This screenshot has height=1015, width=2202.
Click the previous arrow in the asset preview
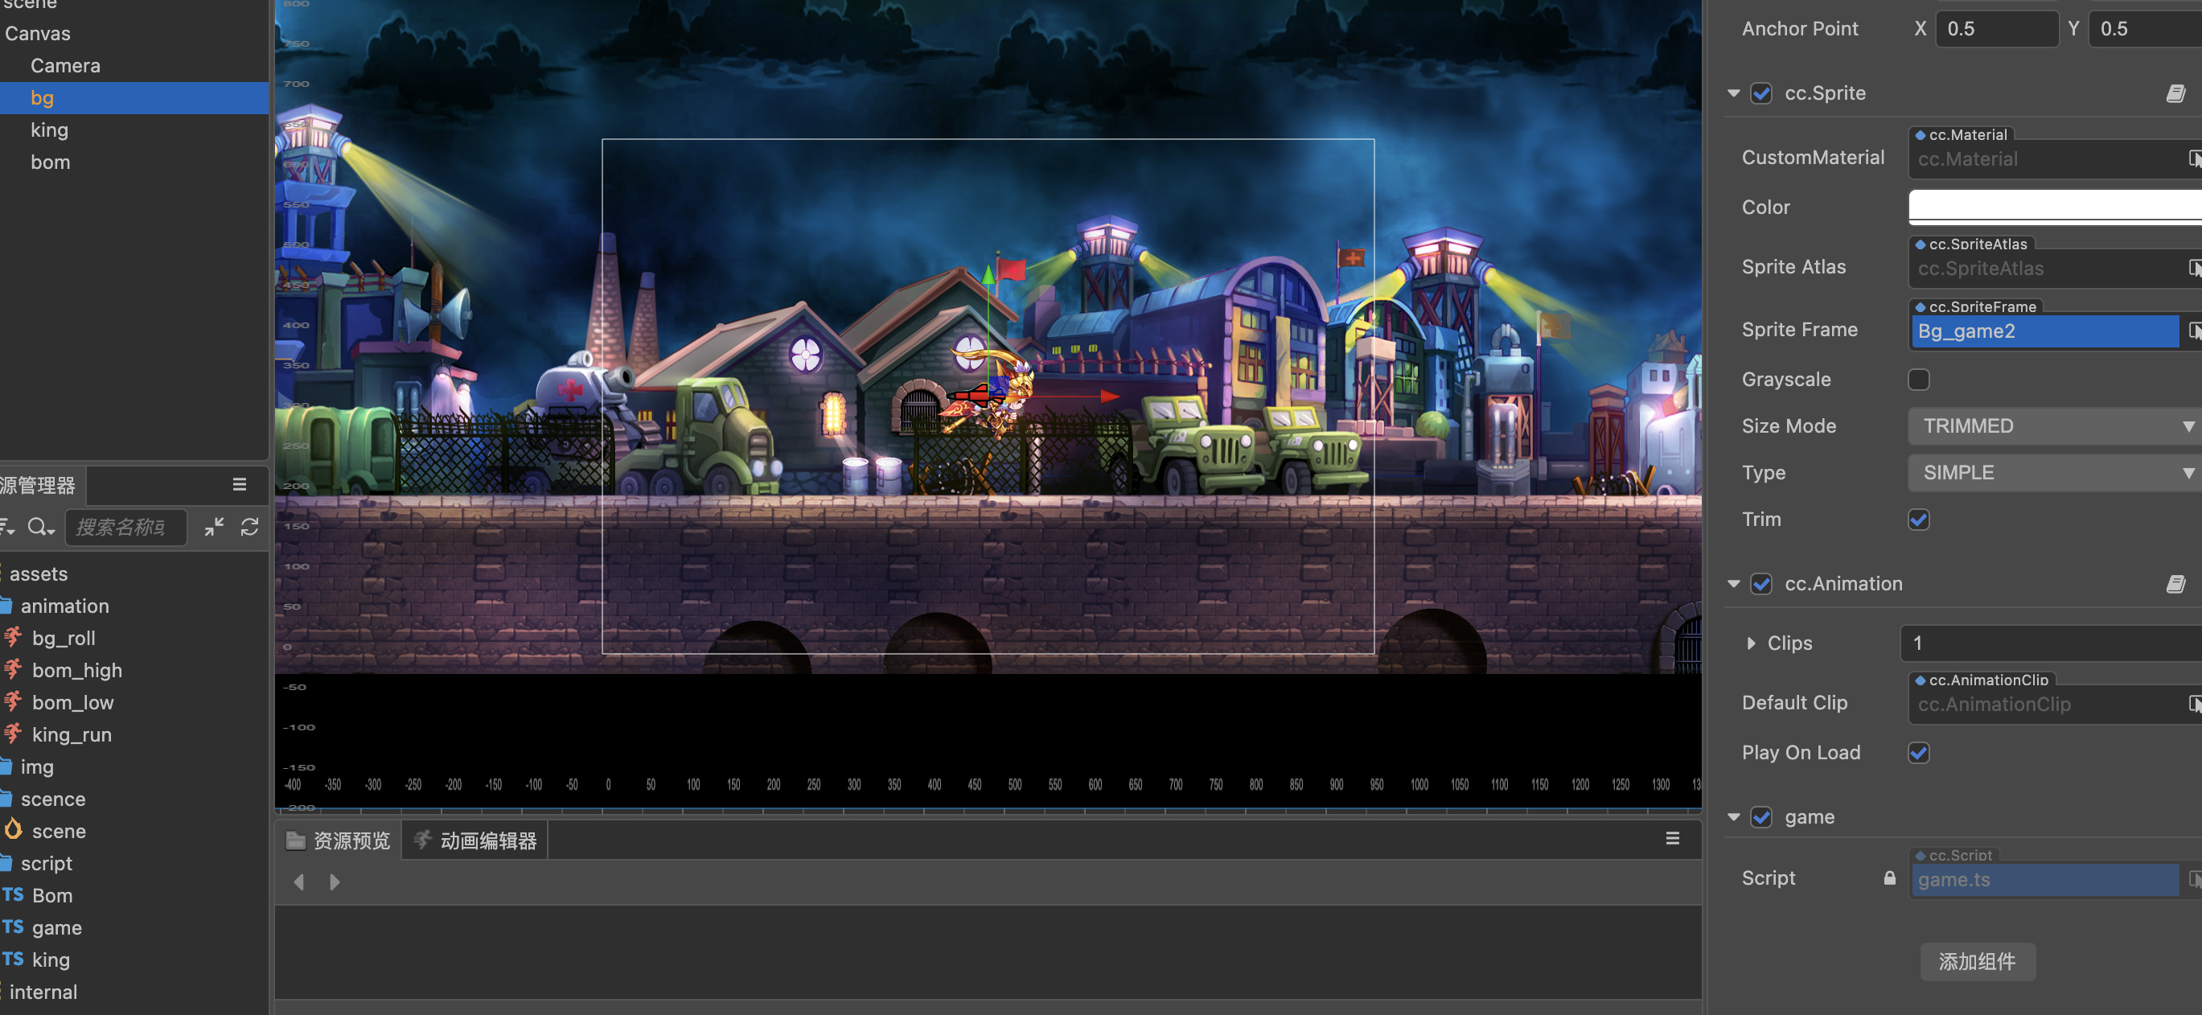pos(299,881)
